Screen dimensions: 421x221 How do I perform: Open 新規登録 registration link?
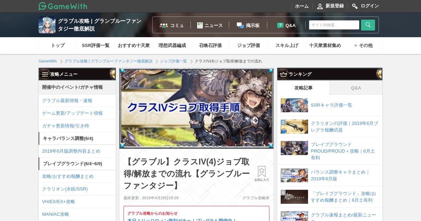(x=335, y=6)
